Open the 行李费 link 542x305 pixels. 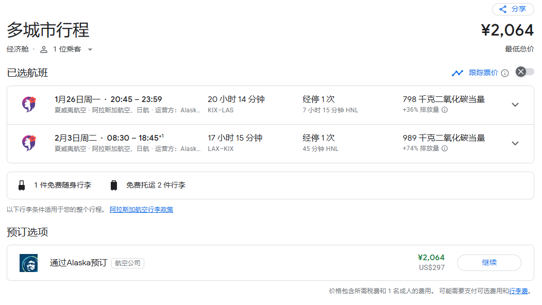point(518,291)
